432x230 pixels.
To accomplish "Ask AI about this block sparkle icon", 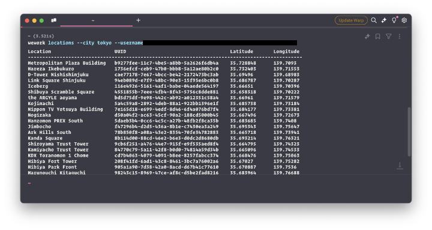I will point(367,37).
